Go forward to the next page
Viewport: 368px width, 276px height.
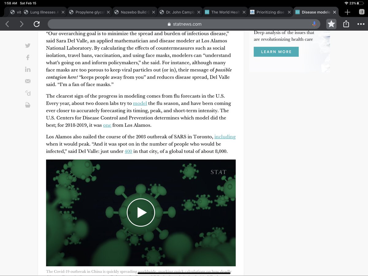point(21,24)
